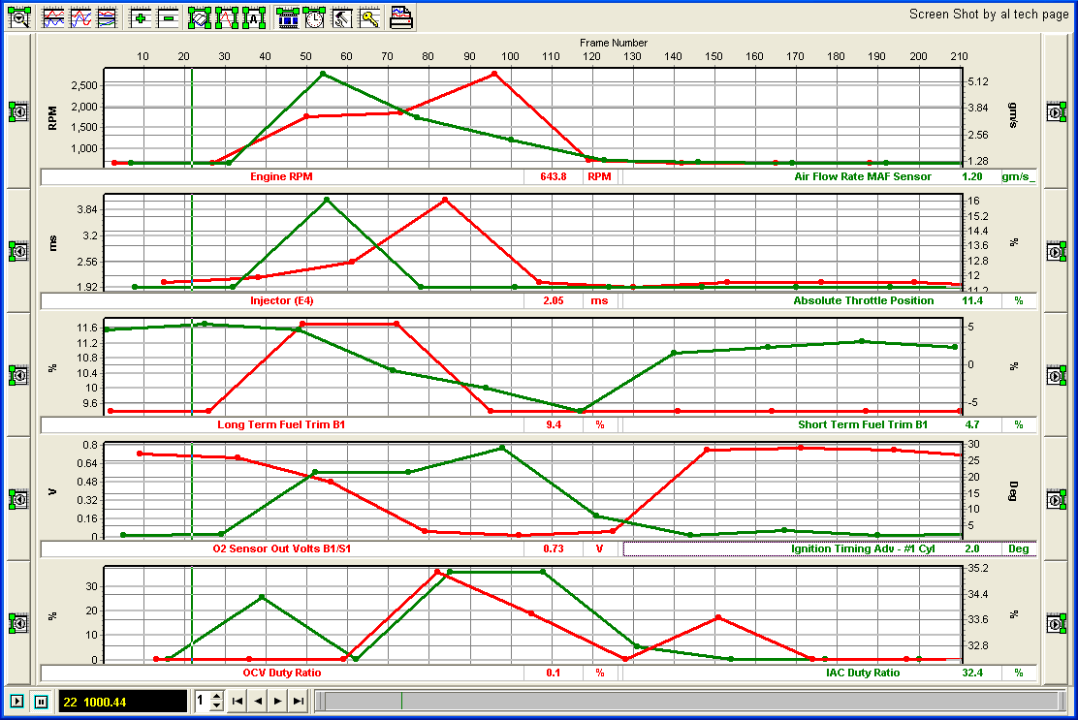Click the magnifier zoom icon in toolbar
Image resolution: width=1078 pixels, height=720 pixels.
[20, 16]
